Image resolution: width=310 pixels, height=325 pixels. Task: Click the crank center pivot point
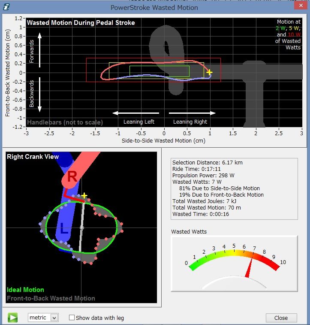[81, 228]
